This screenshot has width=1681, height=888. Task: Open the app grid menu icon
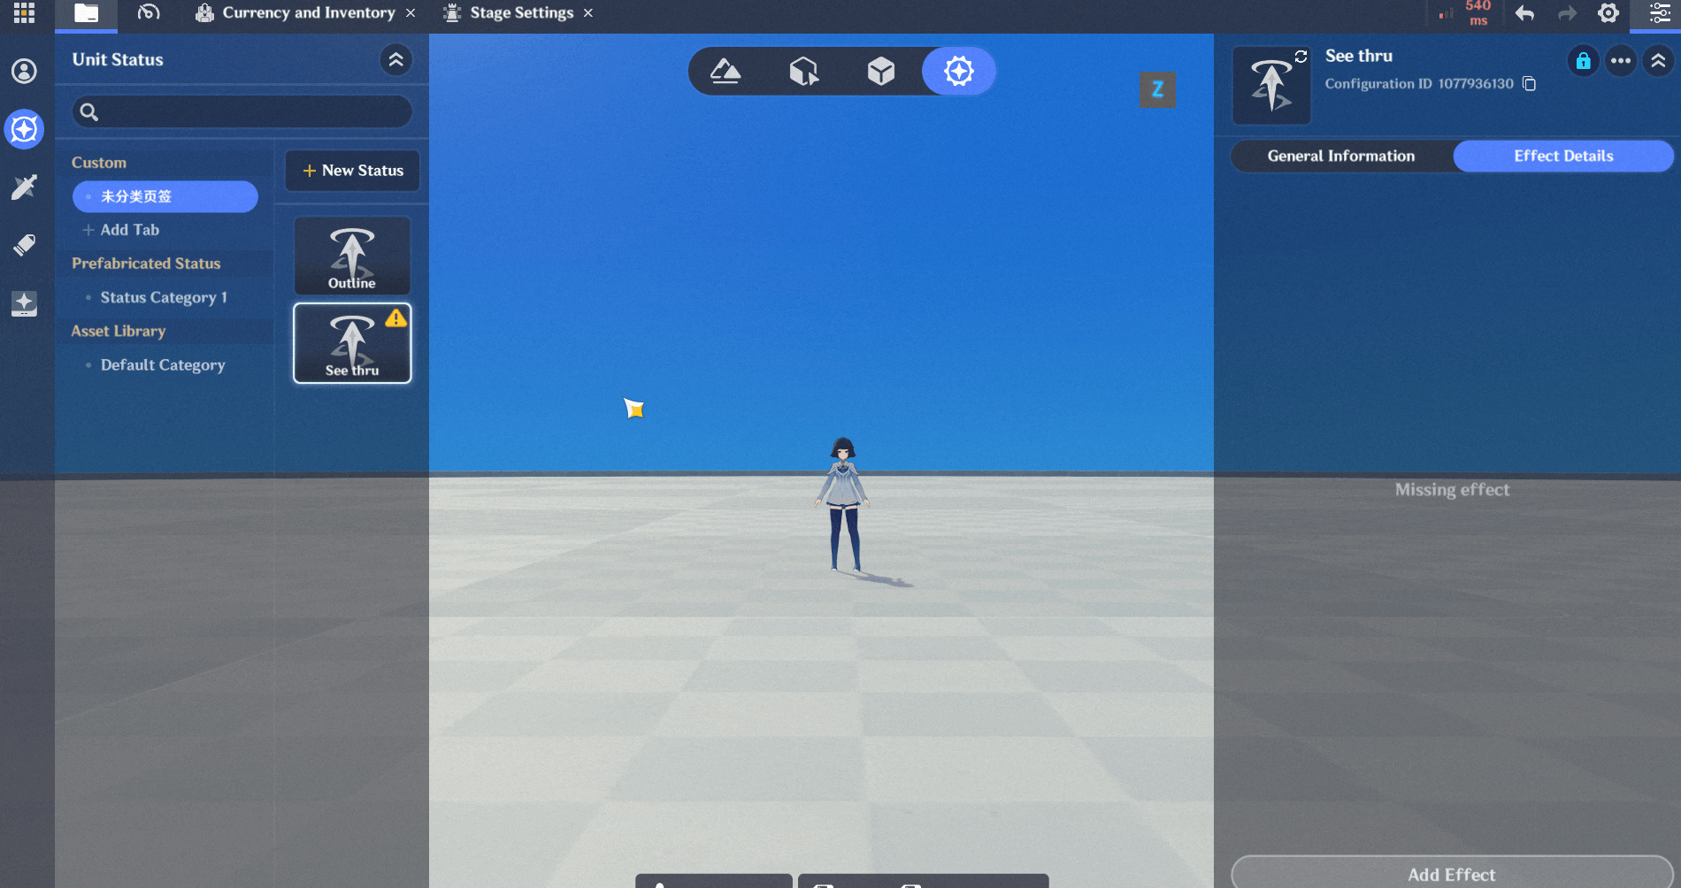coord(24,12)
